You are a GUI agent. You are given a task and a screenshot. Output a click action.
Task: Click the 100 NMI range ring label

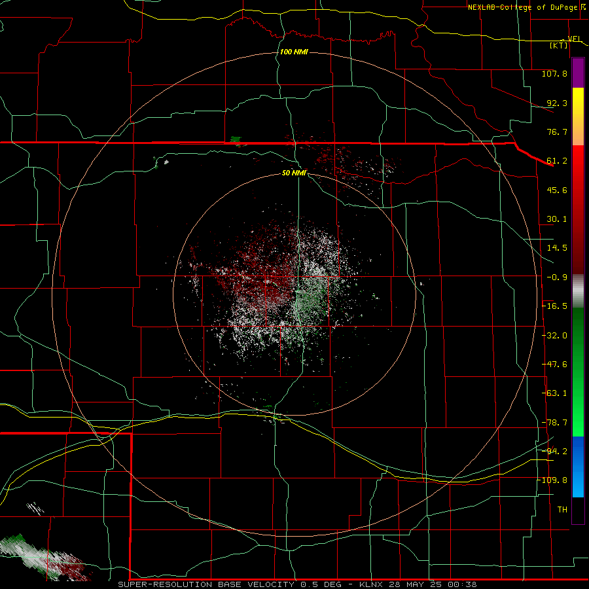293,52
